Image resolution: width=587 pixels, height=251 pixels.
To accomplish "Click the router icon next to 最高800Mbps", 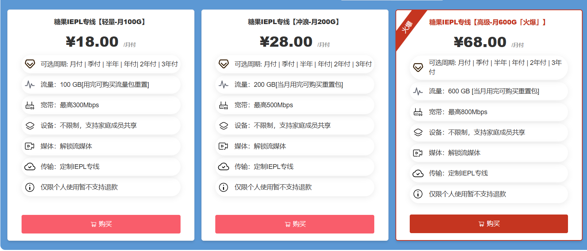I will pos(418,112).
